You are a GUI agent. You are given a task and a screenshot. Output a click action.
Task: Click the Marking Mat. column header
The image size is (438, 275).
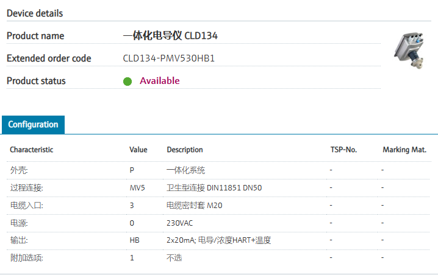[404, 150]
